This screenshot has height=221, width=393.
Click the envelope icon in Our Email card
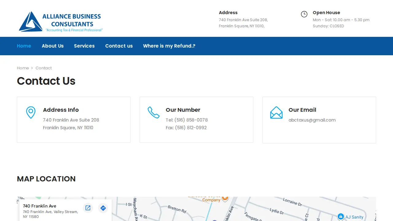click(x=276, y=113)
